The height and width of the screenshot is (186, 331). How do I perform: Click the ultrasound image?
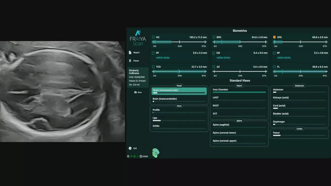point(62,91)
